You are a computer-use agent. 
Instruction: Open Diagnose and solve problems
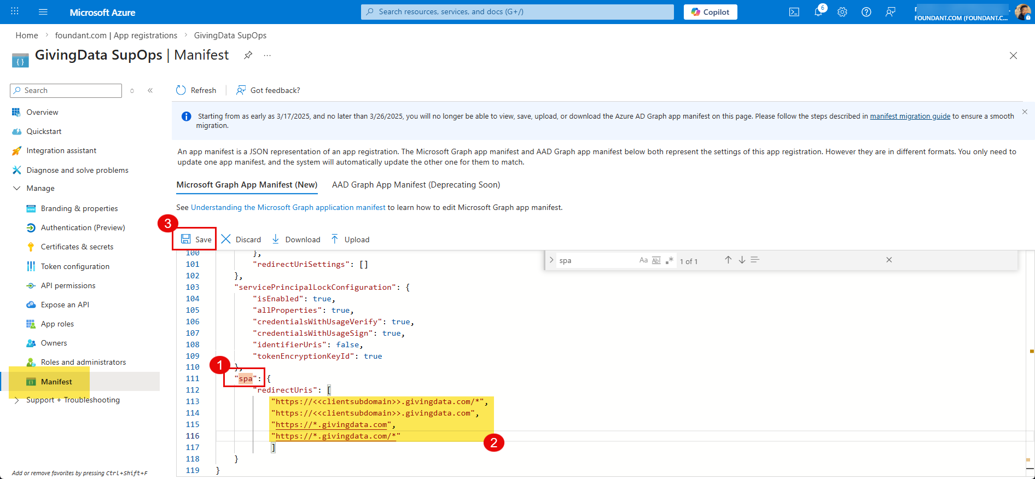tap(77, 170)
